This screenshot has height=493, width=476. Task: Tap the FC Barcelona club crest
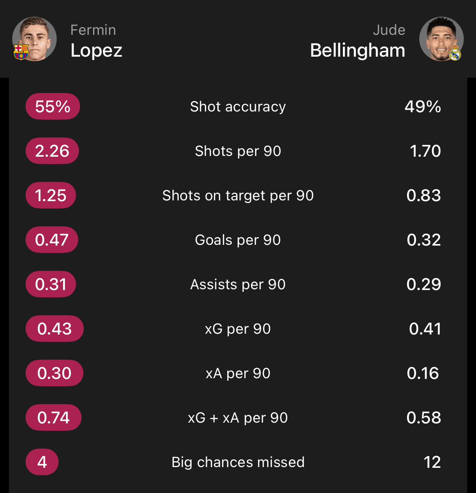pos(21,52)
